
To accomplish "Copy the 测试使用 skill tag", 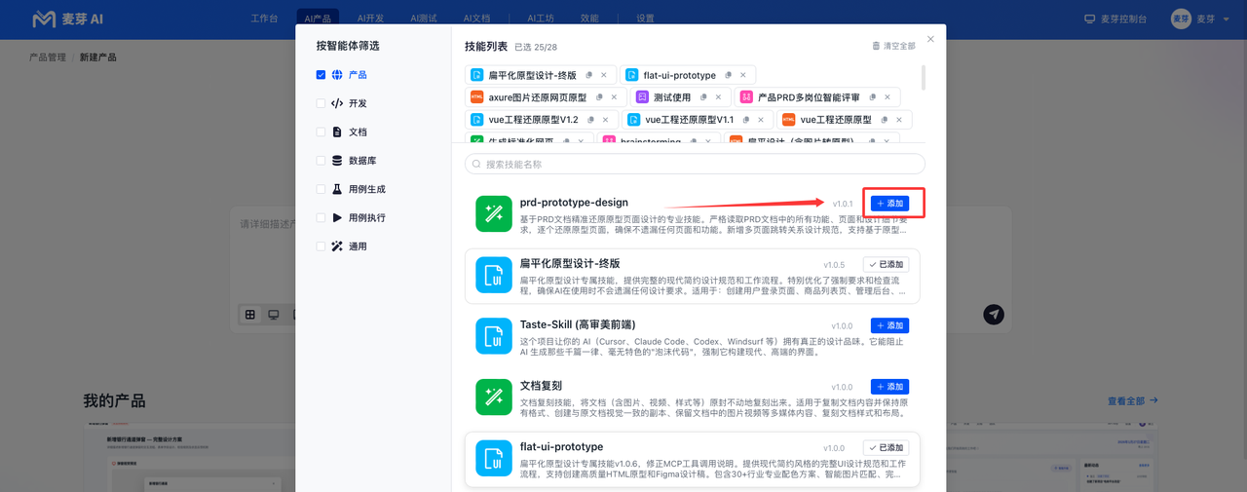I will pos(704,97).
